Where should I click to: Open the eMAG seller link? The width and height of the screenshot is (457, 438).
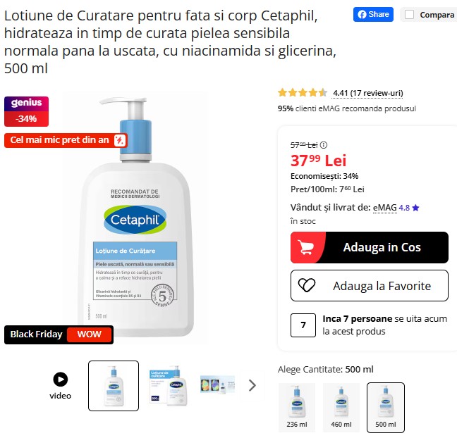pyautogui.click(x=385, y=208)
